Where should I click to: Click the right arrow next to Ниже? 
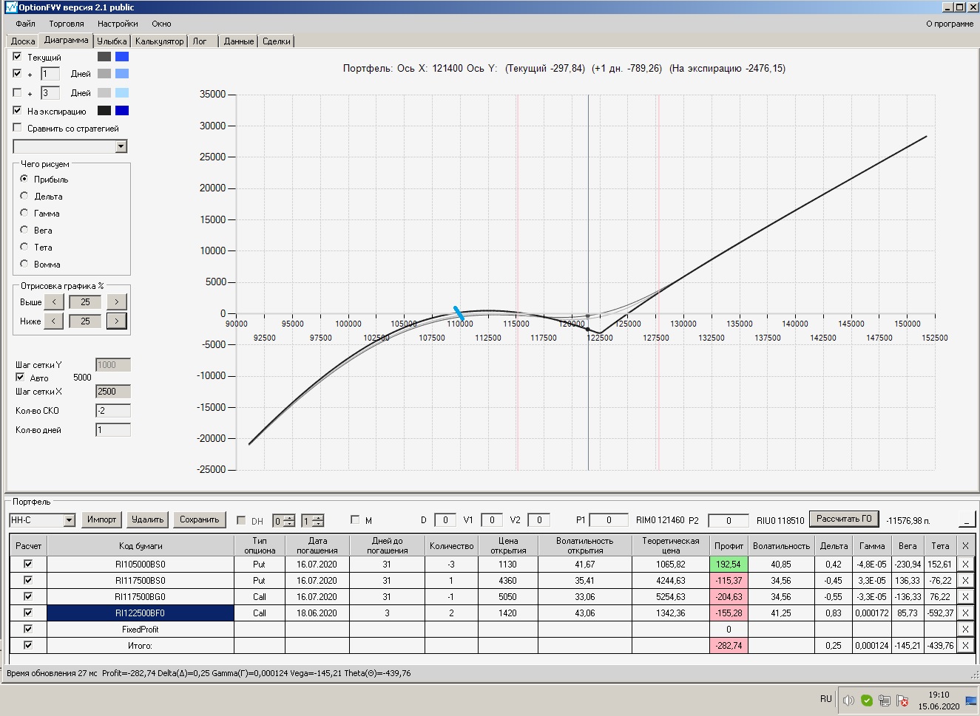point(116,321)
